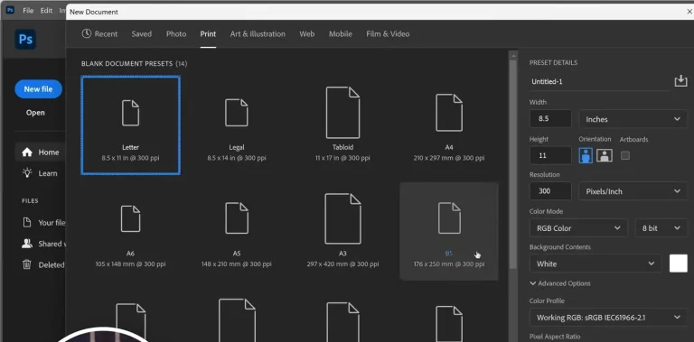The width and height of the screenshot is (694, 342).
Task: Choose the A6 preset thumbnail
Action: (x=130, y=231)
